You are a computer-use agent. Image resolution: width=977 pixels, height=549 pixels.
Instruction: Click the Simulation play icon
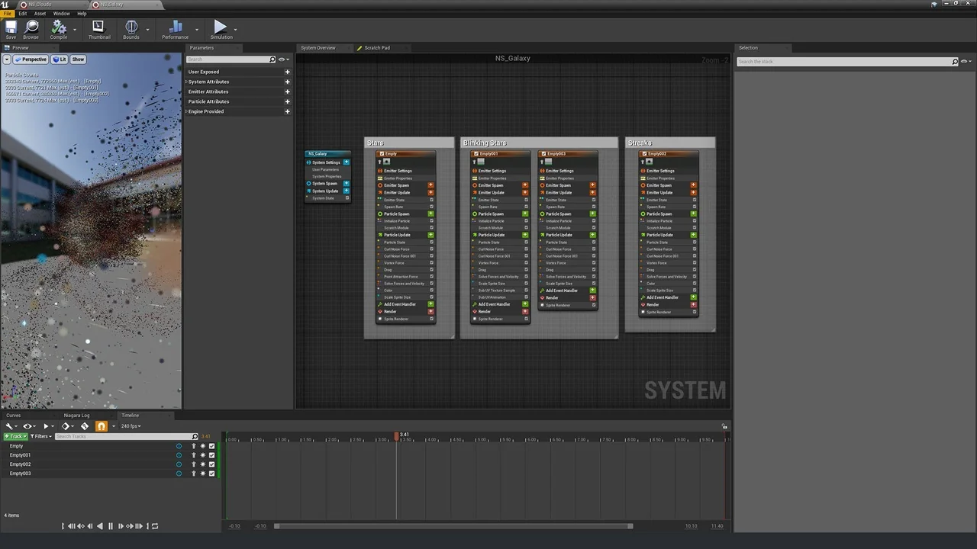tap(221, 28)
